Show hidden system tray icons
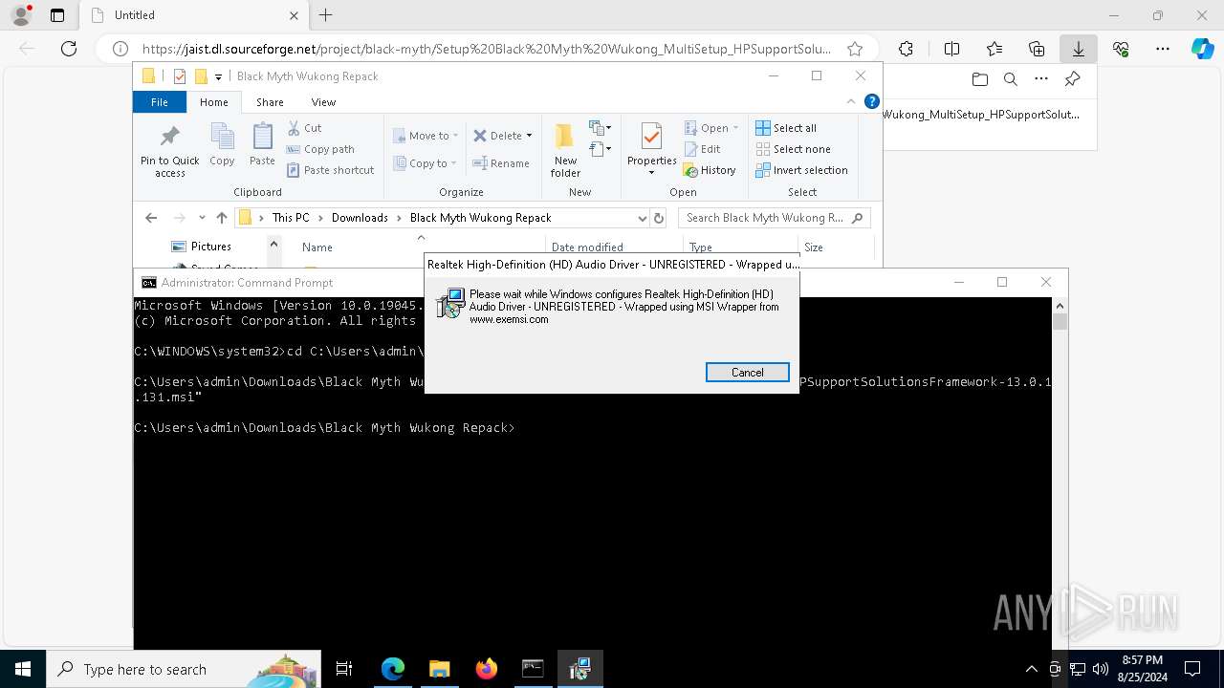The height and width of the screenshot is (688, 1224). click(1031, 669)
